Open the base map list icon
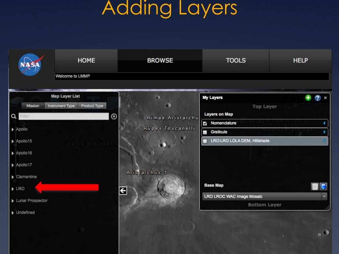 (x=315, y=187)
